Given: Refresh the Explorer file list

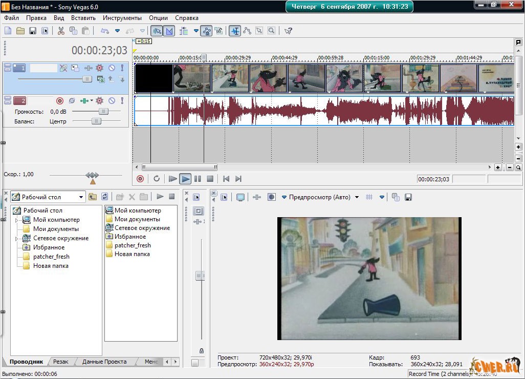Looking at the screenshot, I should tap(105, 197).
